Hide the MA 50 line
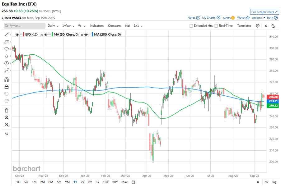Image resolution: width=281 pixels, height=187 pixels. click(46, 34)
